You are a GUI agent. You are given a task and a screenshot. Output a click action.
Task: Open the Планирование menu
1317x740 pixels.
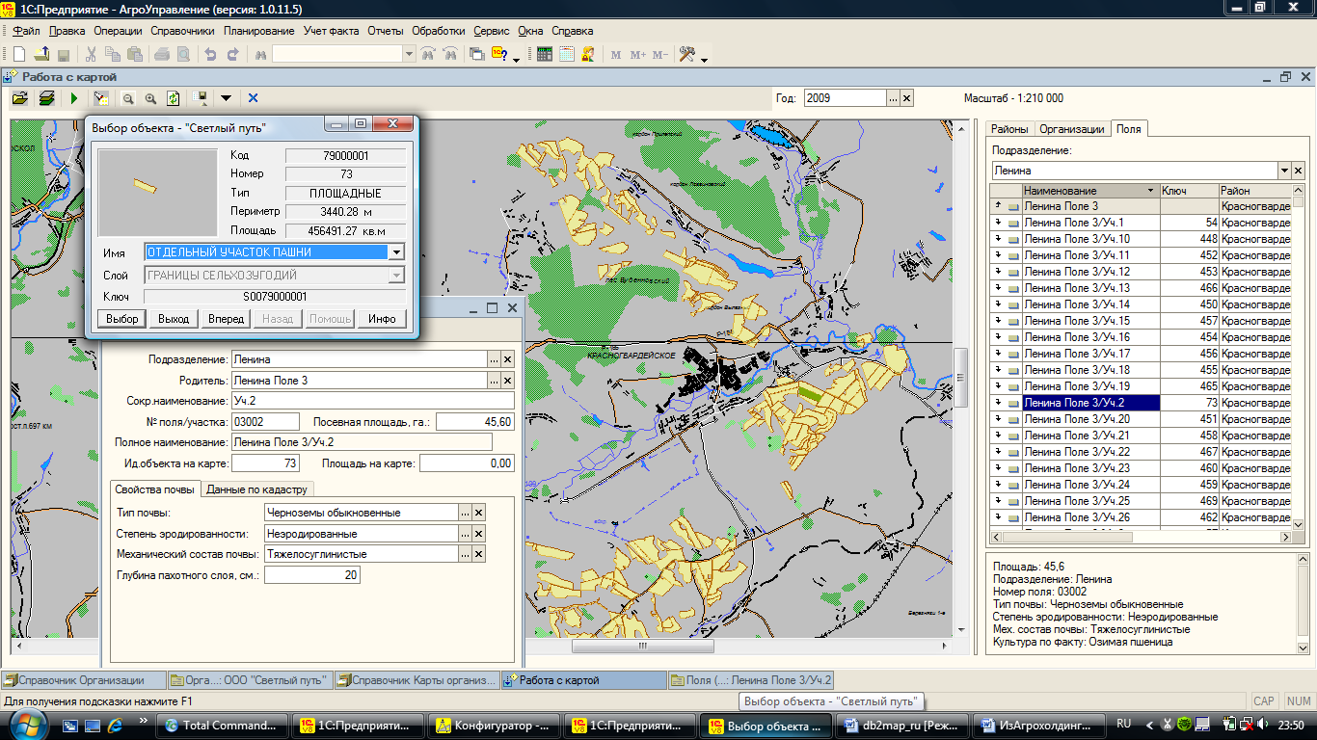[258, 31]
